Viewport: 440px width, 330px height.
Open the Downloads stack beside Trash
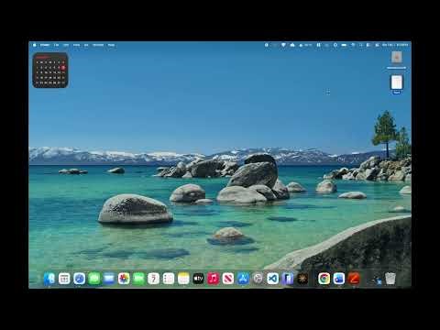pos(378,280)
